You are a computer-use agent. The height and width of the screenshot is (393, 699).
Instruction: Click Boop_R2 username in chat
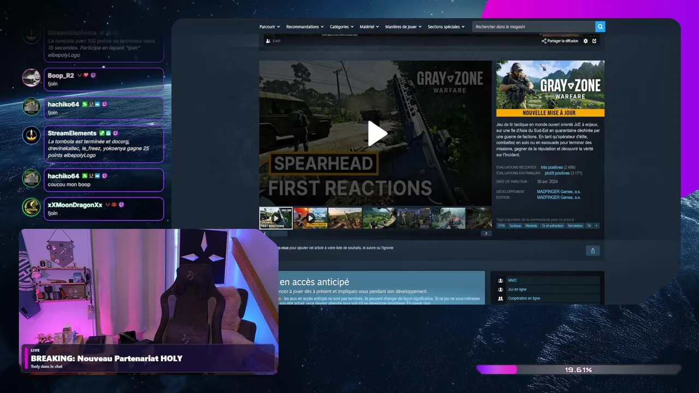[61, 76]
